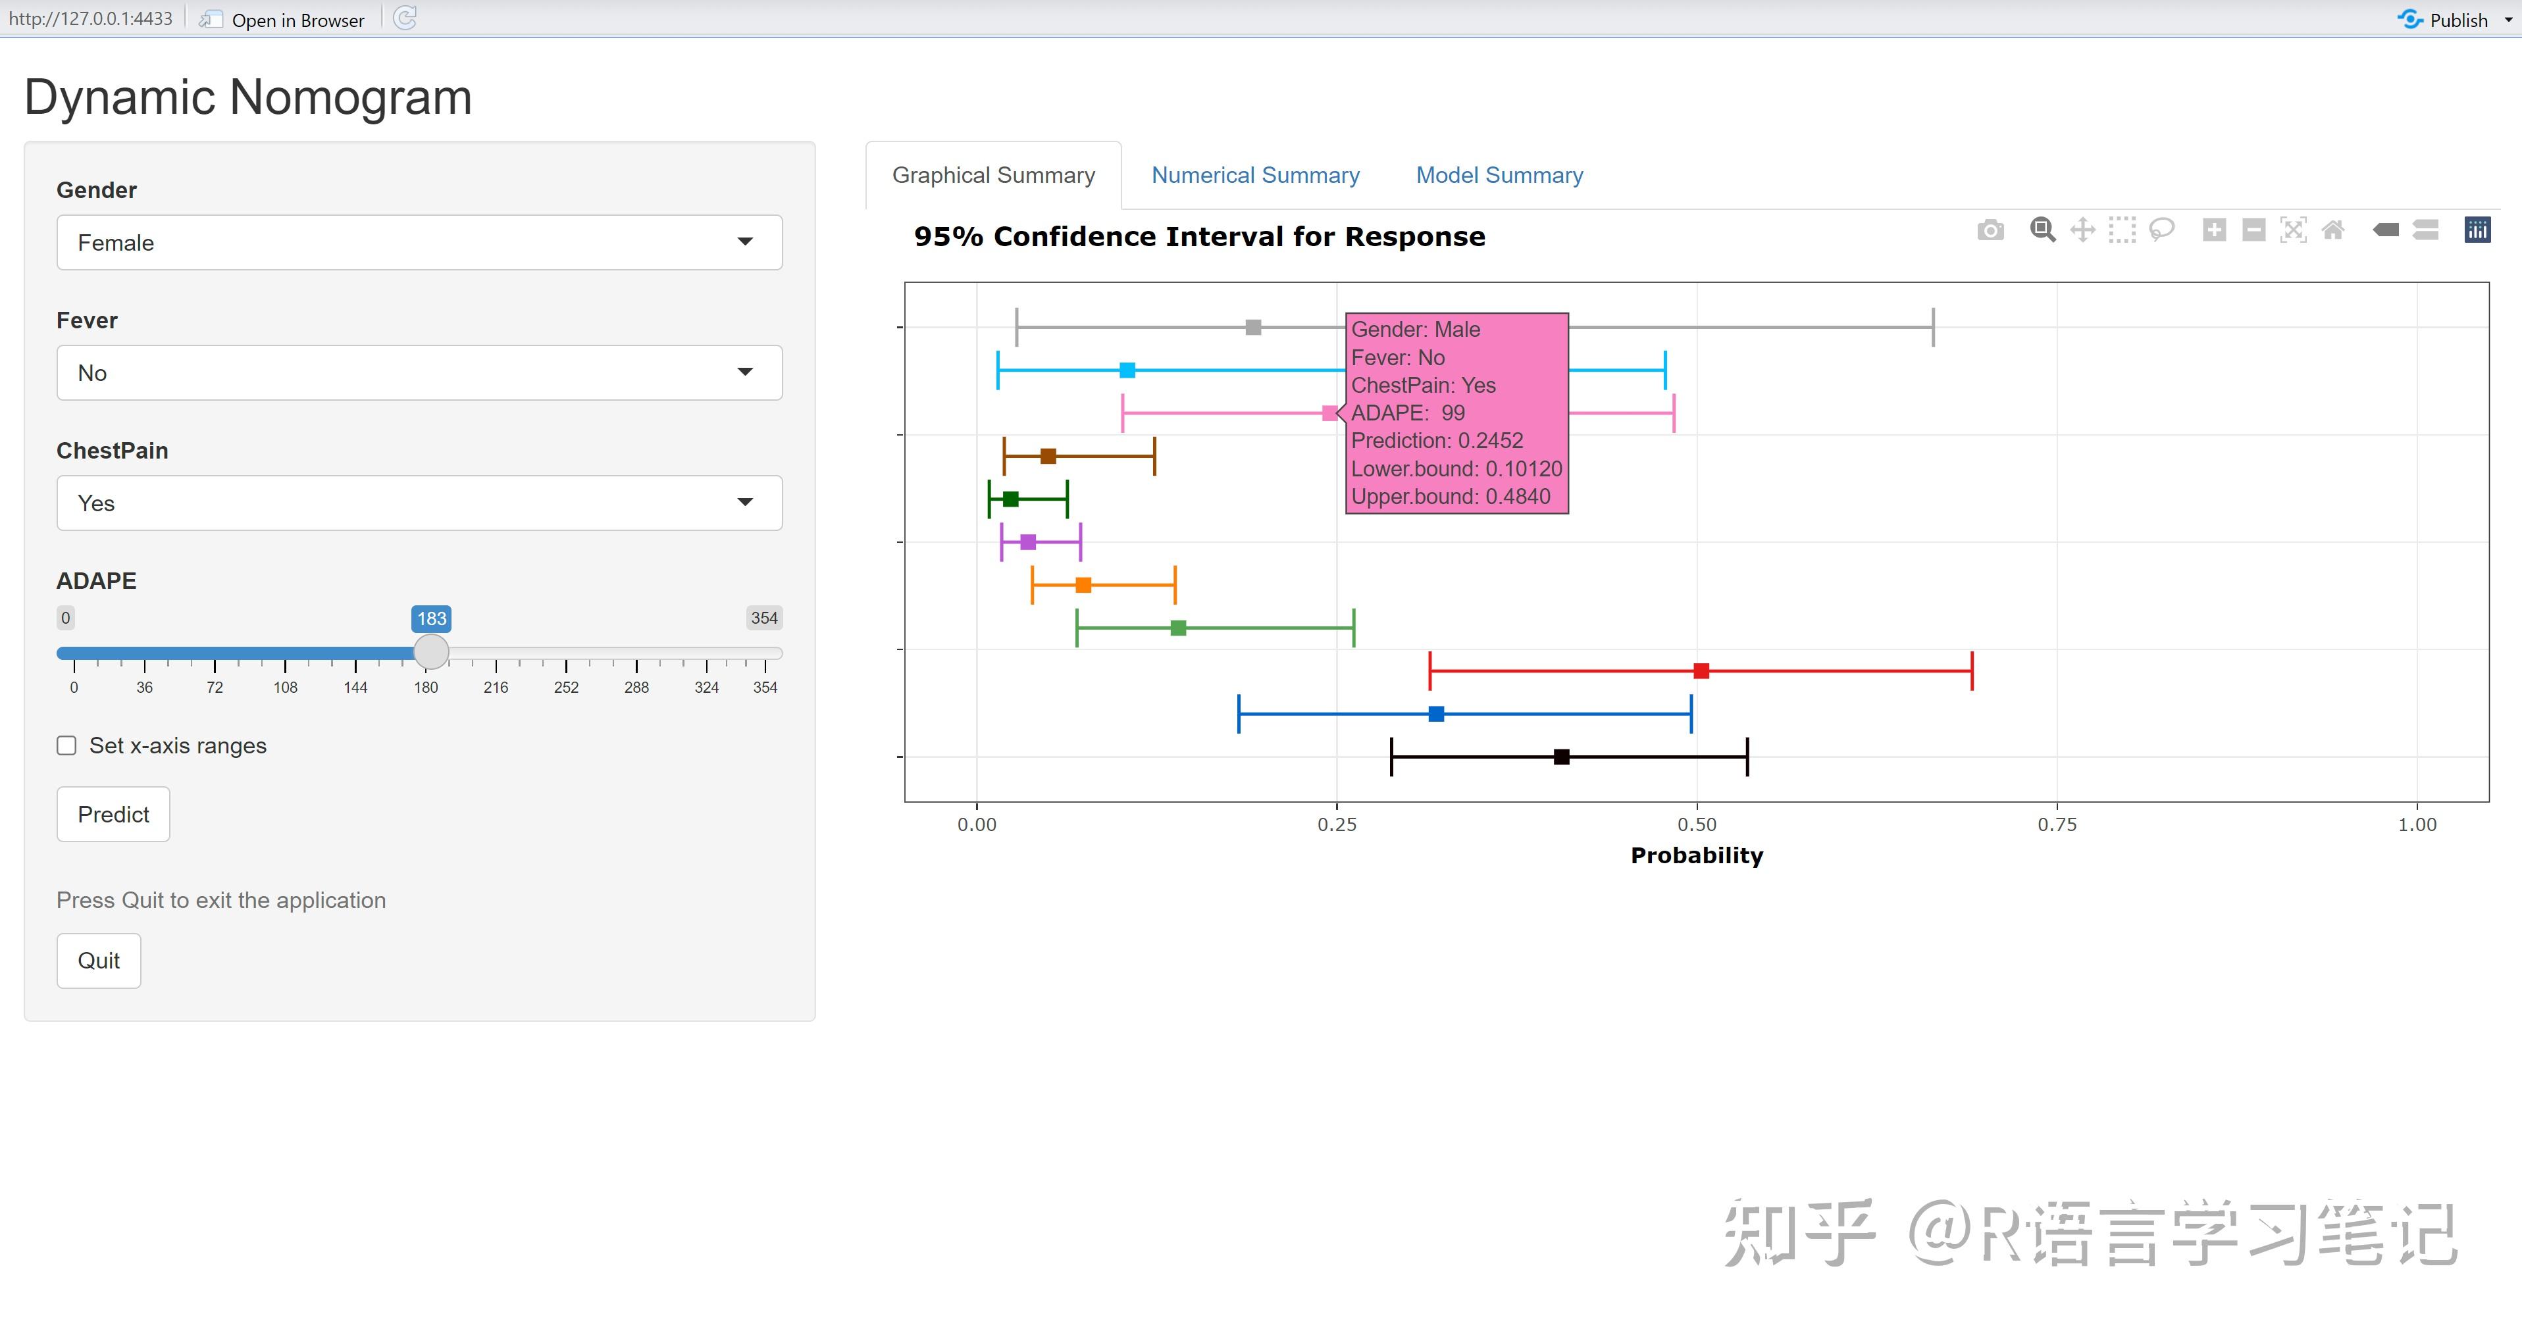Switch to the Numerical Summary tab

click(1255, 175)
